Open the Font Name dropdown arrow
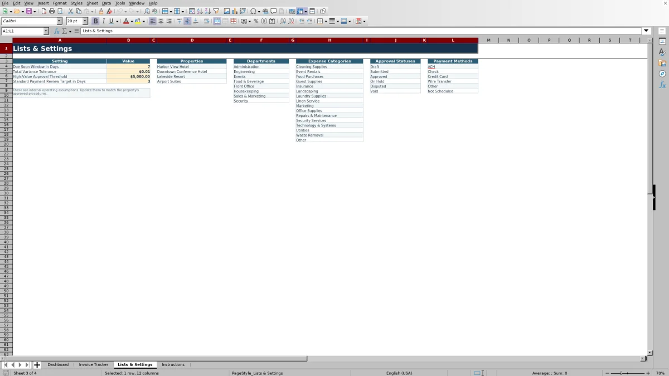This screenshot has width=669, height=376. click(x=59, y=21)
